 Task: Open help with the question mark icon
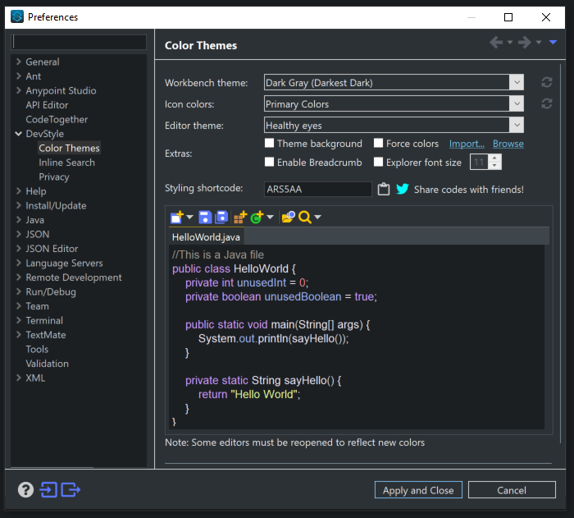tap(25, 490)
